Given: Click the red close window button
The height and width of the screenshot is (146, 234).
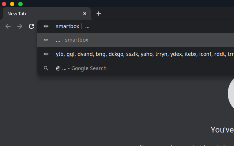Looking at the screenshot, I should pos(4,4).
